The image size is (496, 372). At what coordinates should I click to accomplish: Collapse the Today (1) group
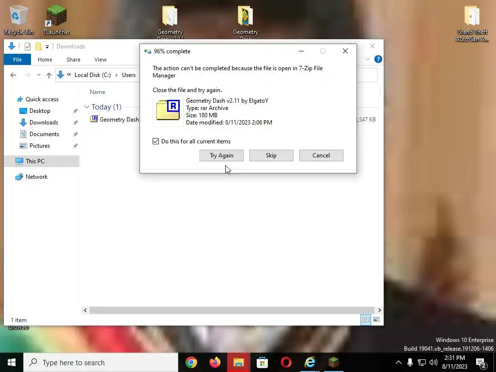pyautogui.click(x=87, y=107)
